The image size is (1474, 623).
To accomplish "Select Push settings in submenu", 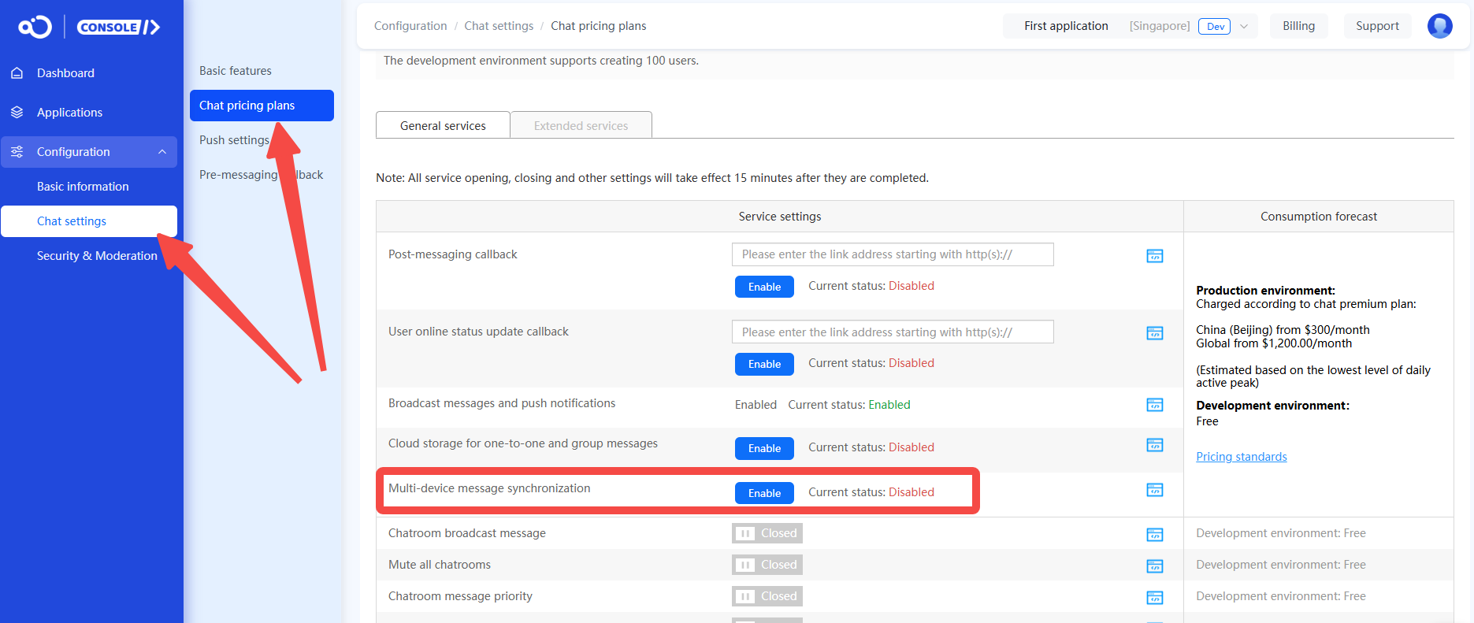I will pyautogui.click(x=234, y=140).
